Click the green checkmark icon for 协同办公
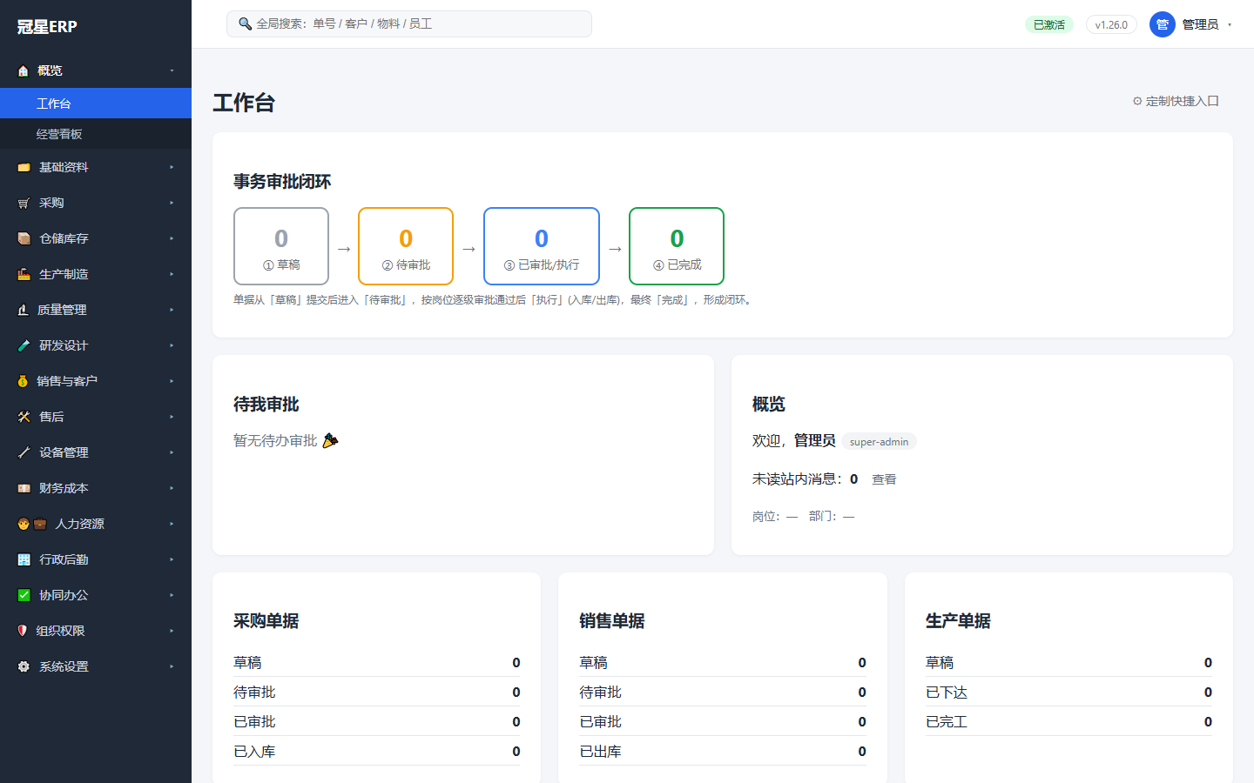 (x=24, y=595)
